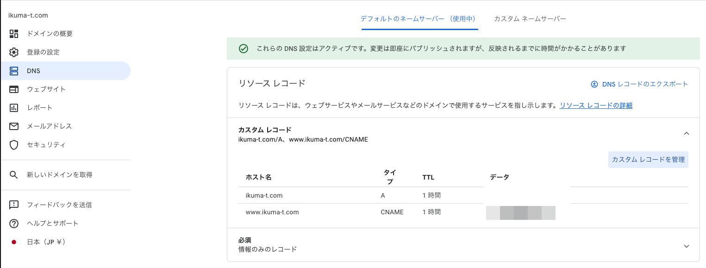Open the リソース レコードの詳細 link

click(595, 105)
